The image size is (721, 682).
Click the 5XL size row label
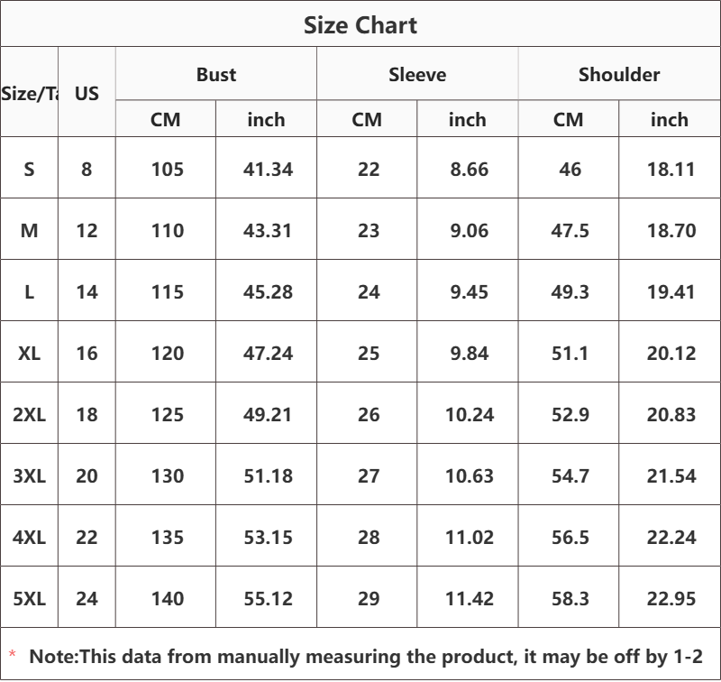click(x=30, y=598)
